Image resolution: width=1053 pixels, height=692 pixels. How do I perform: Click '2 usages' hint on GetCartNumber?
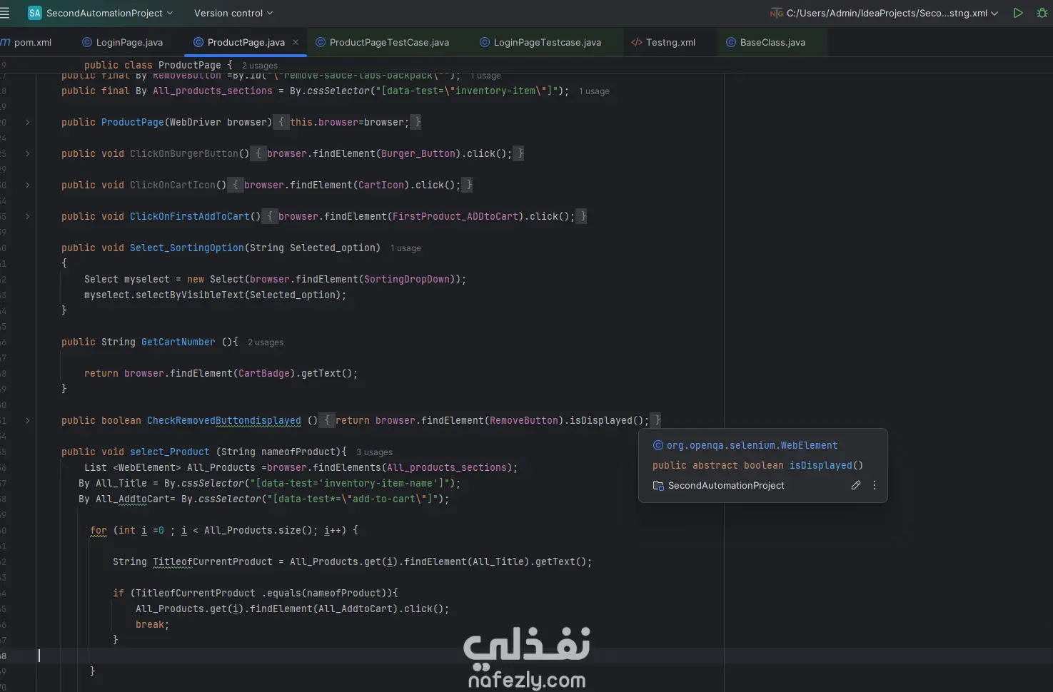tap(266, 342)
